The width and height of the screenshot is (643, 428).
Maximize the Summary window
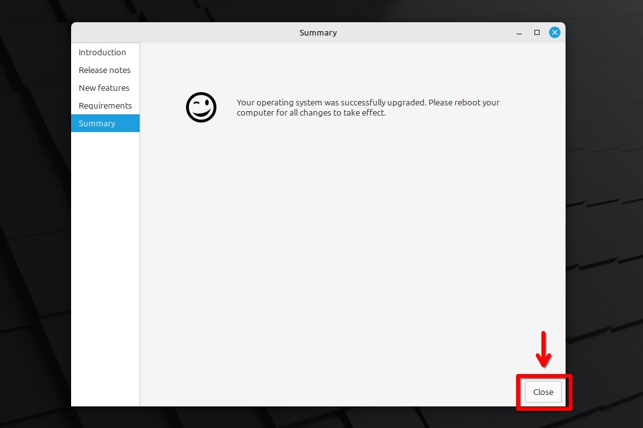pyautogui.click(x=537, y=32)
